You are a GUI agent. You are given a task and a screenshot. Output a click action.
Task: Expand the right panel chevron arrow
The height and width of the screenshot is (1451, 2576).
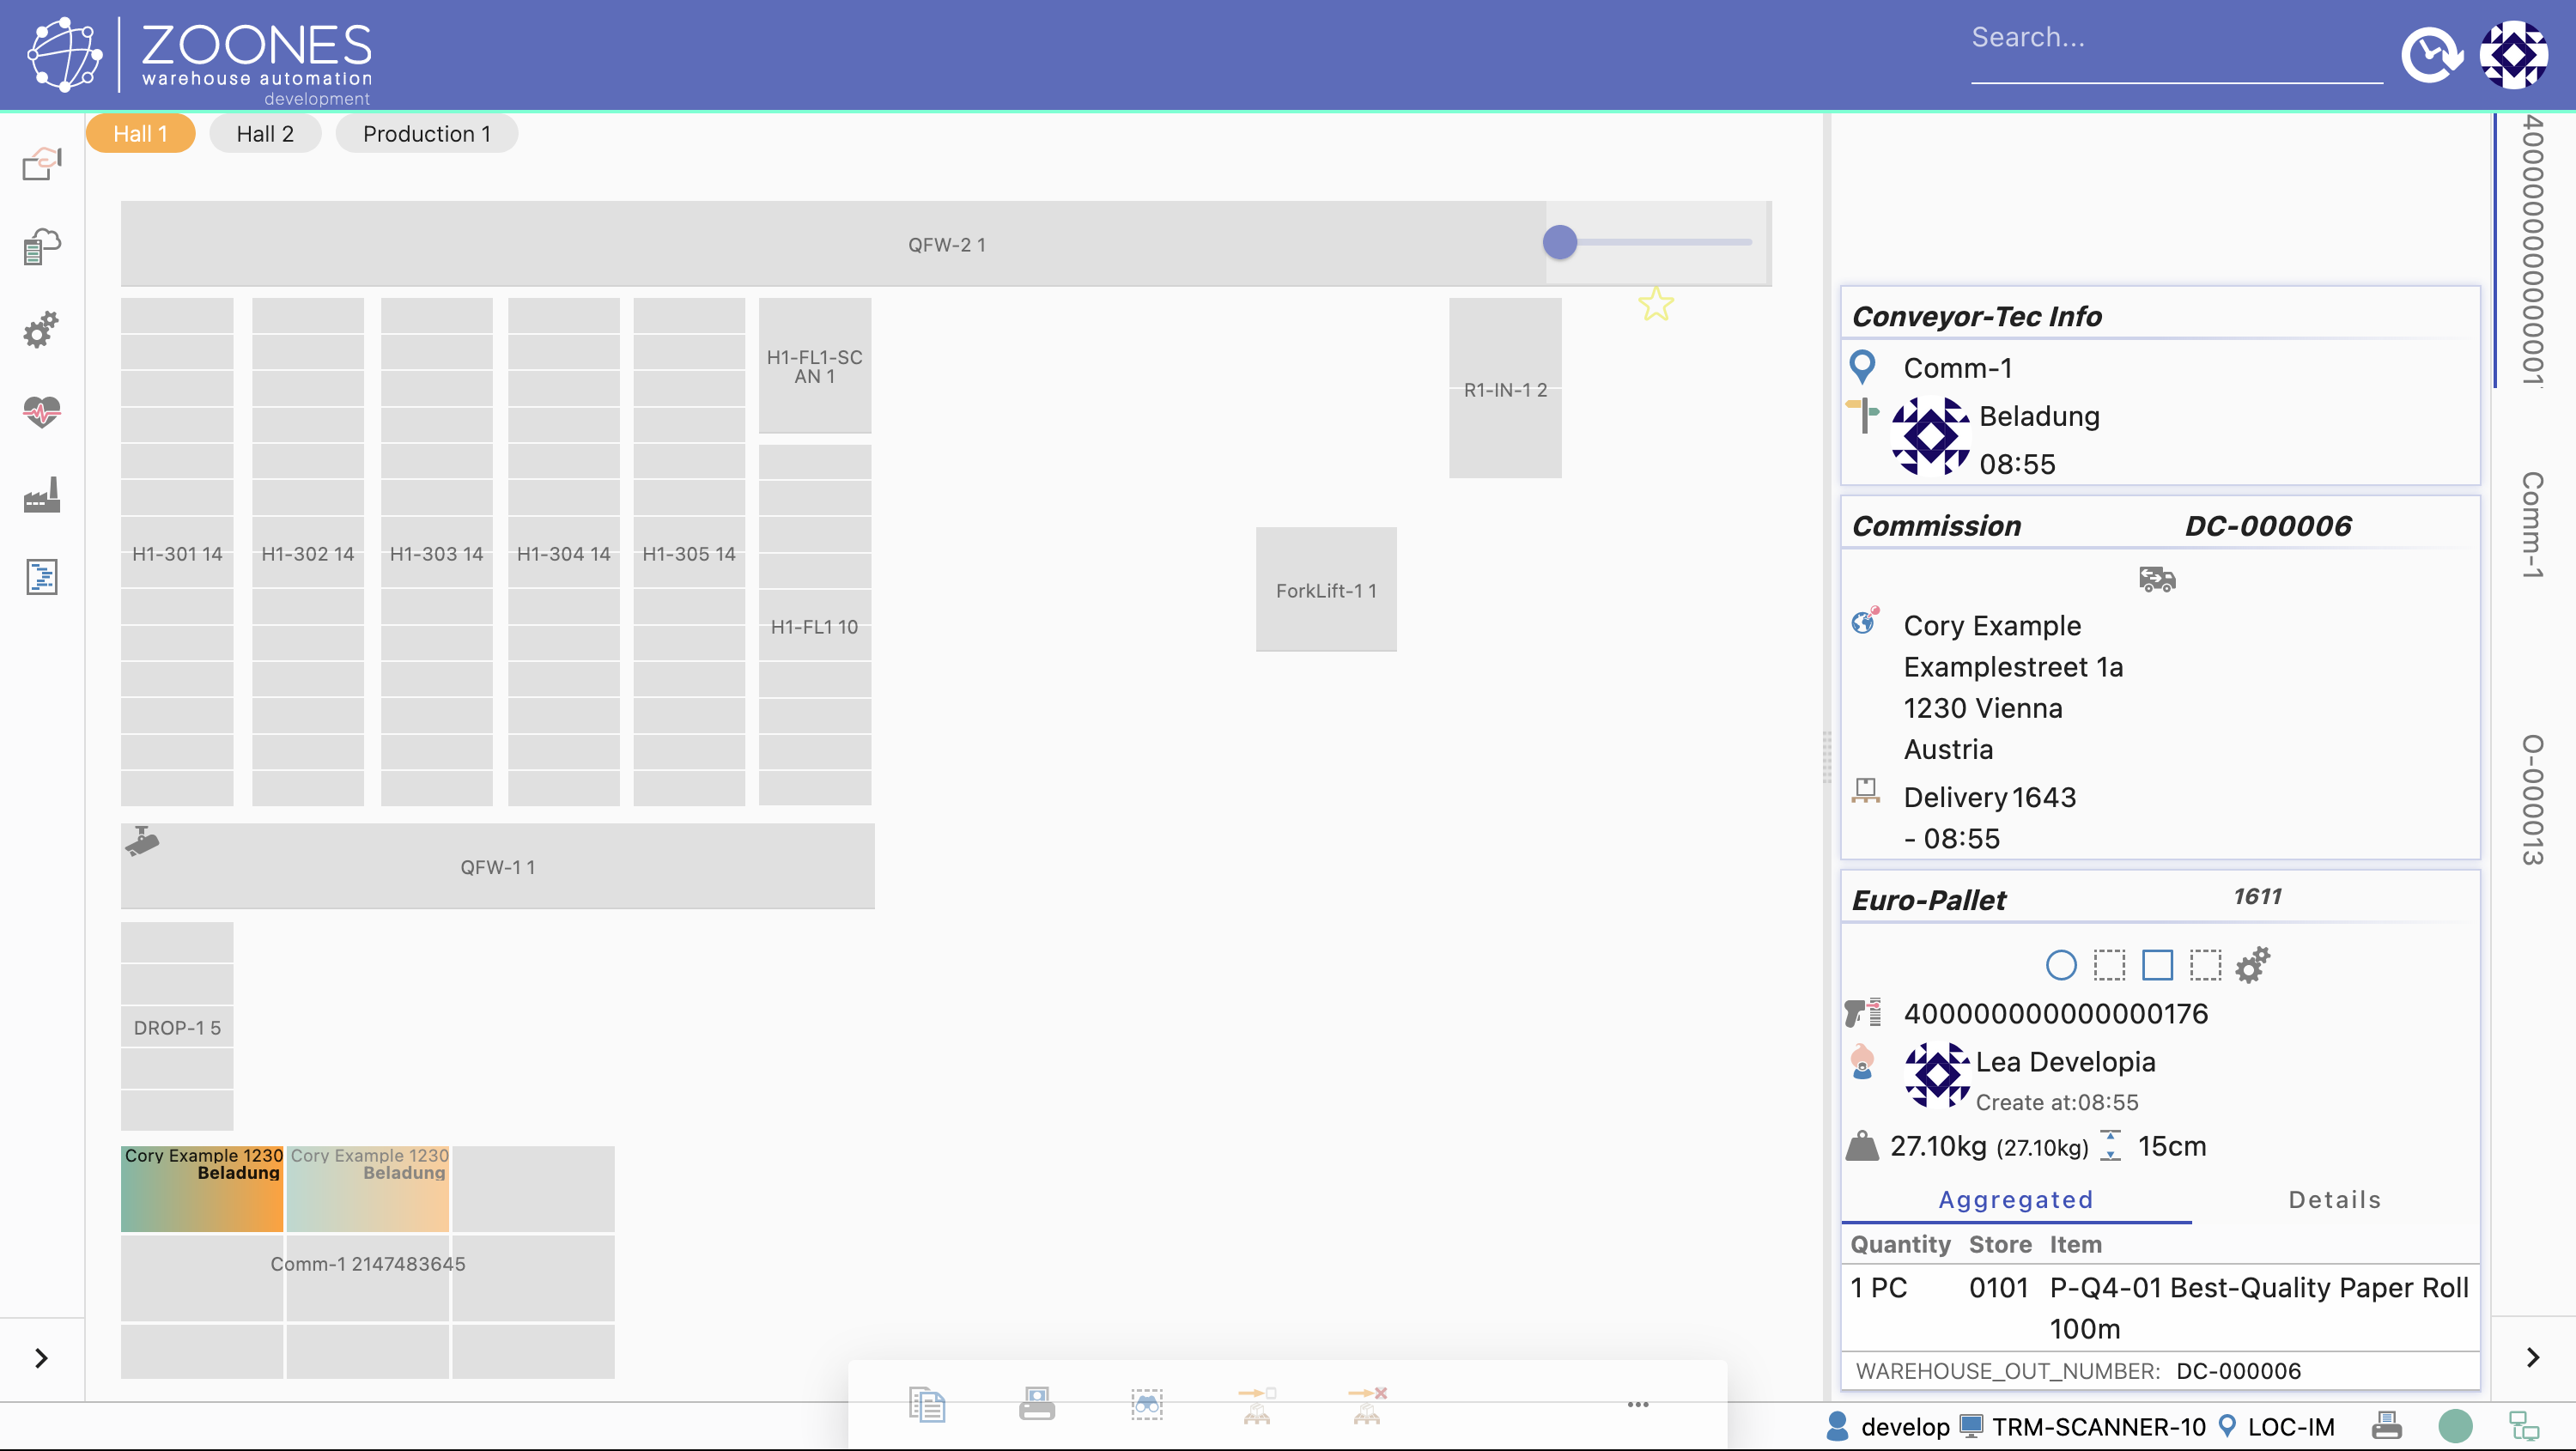(x=2532, y=1357)
